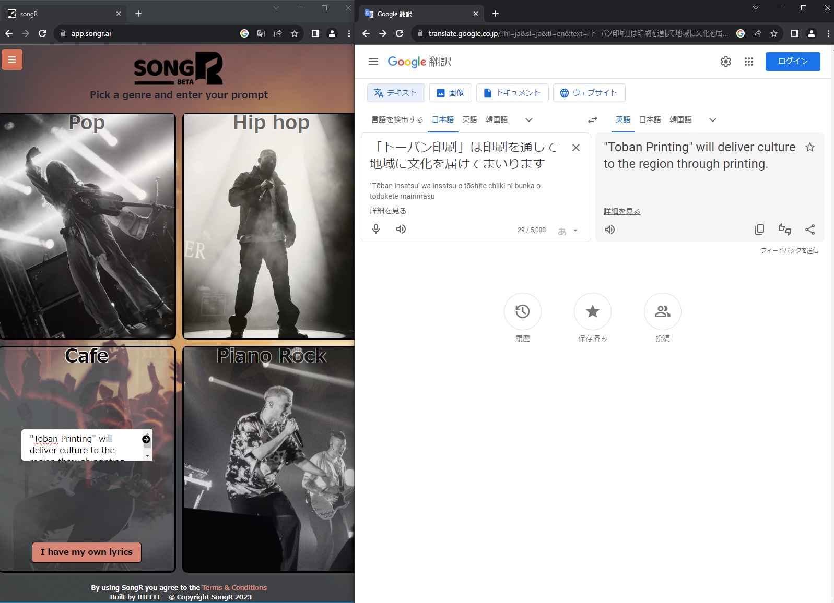The height and width of the screenshot is (603, 834).
Task: Reload the Google Translate page
Action: tap(400, 33)
